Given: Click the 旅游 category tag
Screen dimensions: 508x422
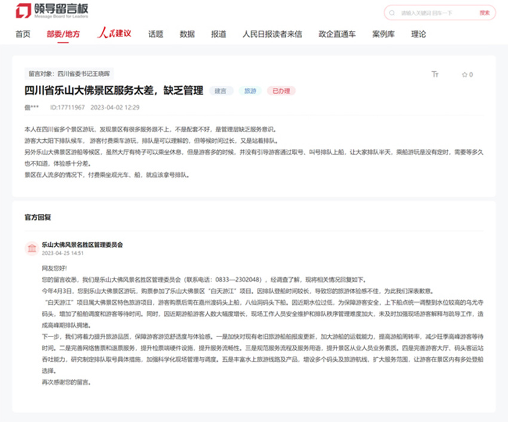Looking at the screenshot, I should (250, 91).
